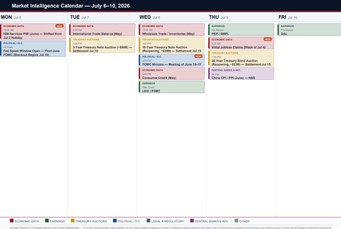Open the LEVI / PSMT earnings card

point(172,87)
